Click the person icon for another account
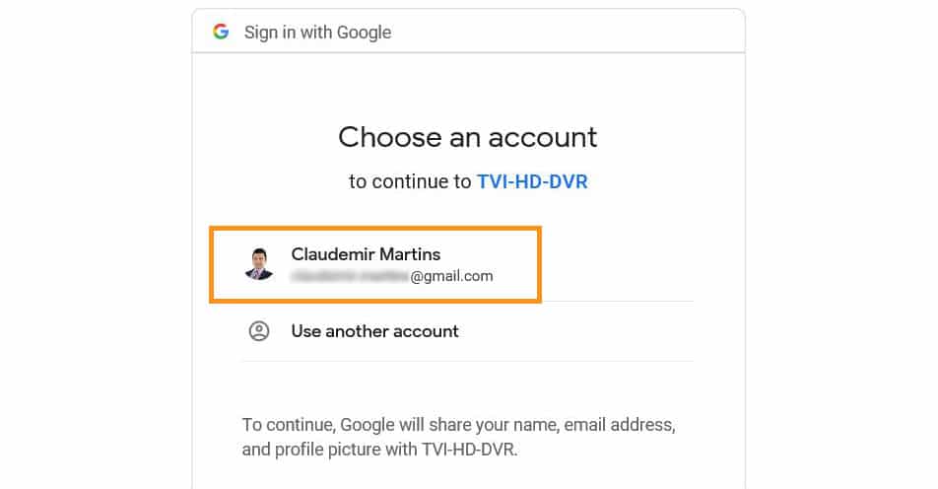The width and height of the screenshot is (938, 489). pos(259,331)
